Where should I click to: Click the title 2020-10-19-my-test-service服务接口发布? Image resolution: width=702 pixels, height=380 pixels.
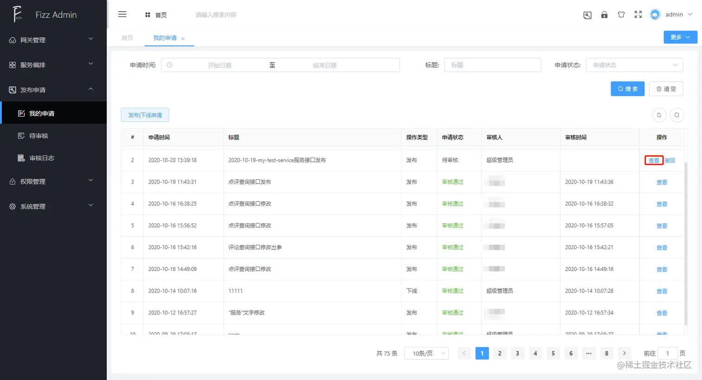point(277,160)
